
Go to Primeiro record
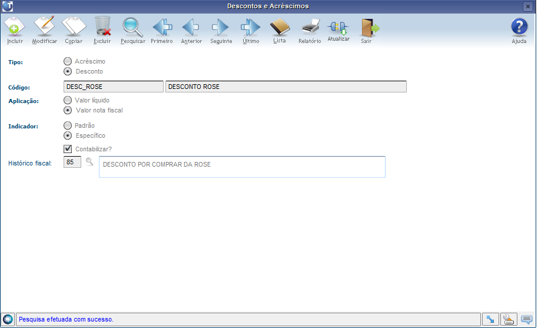tap(162, 27)
